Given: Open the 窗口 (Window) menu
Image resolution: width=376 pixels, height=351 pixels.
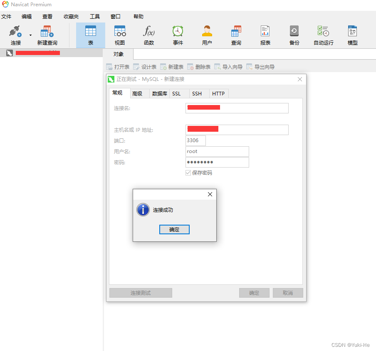Looking at the screenshot, I should [x=115, y=17].
